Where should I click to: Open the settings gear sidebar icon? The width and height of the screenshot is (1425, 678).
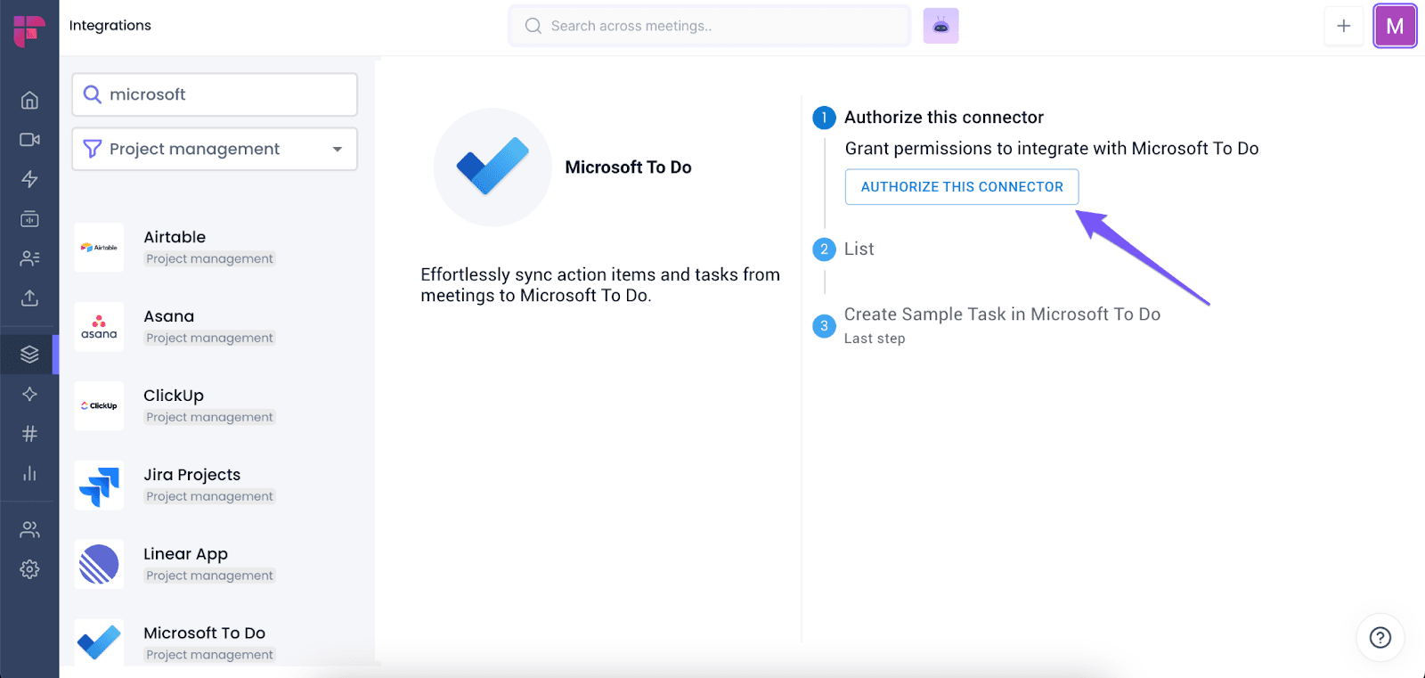coord(29,569)
